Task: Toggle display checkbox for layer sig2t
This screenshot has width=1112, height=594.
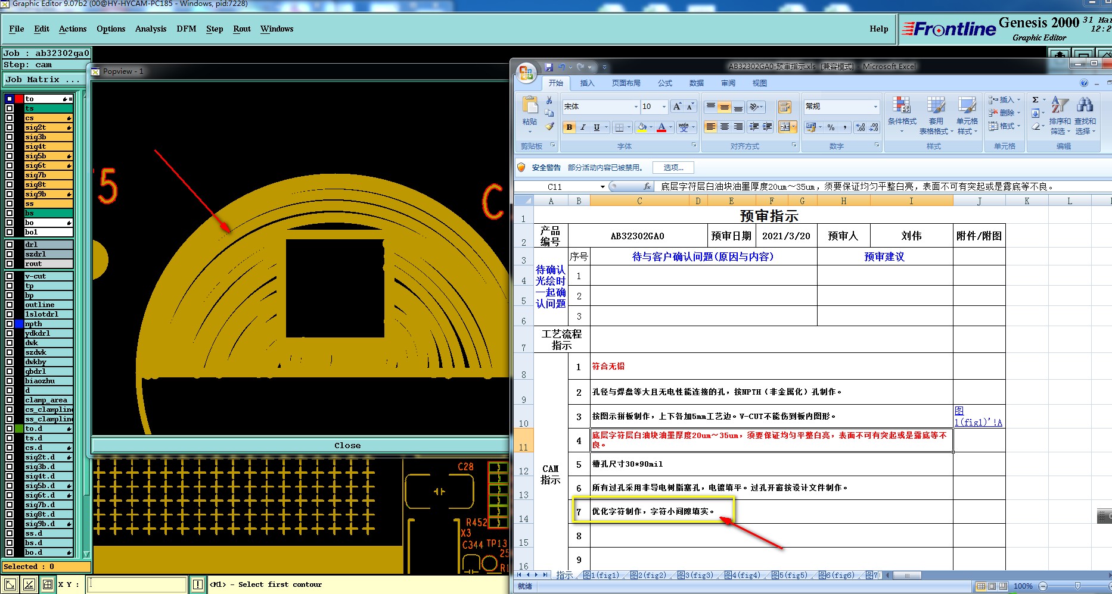Action: 10,127
